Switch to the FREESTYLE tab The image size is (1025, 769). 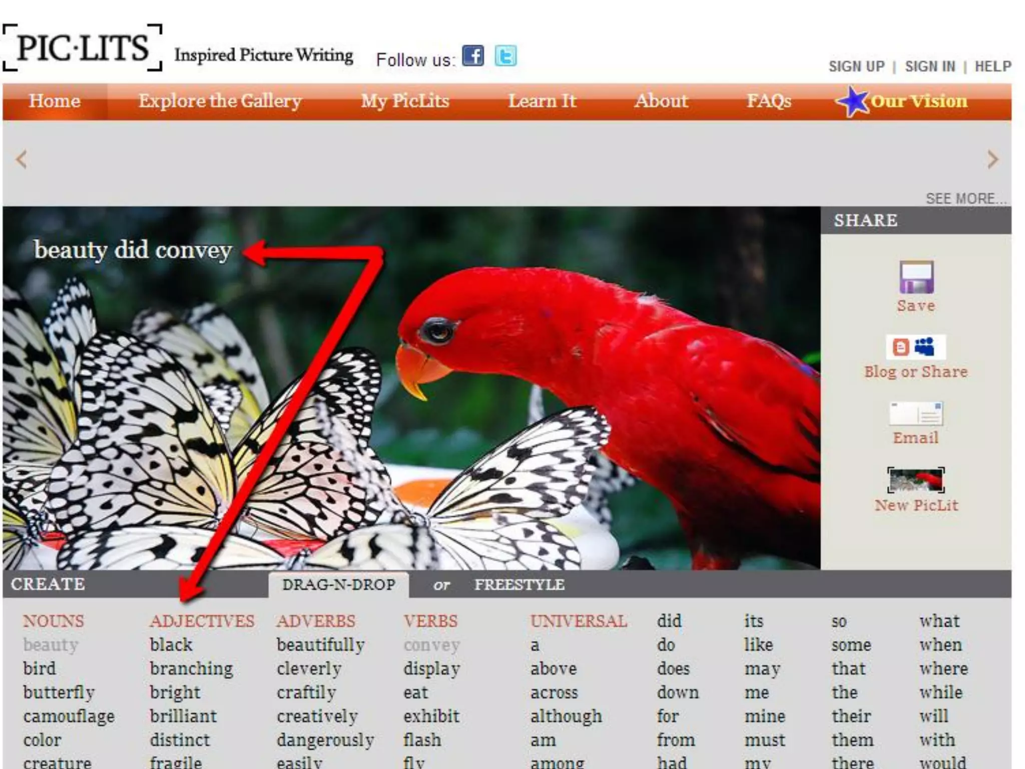(519, 584)
